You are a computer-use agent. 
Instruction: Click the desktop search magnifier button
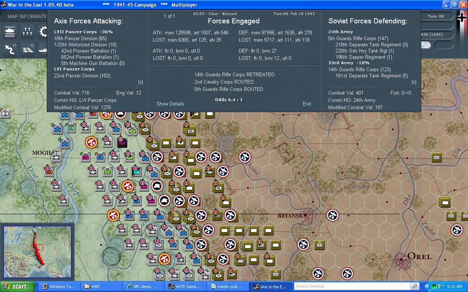415,286
